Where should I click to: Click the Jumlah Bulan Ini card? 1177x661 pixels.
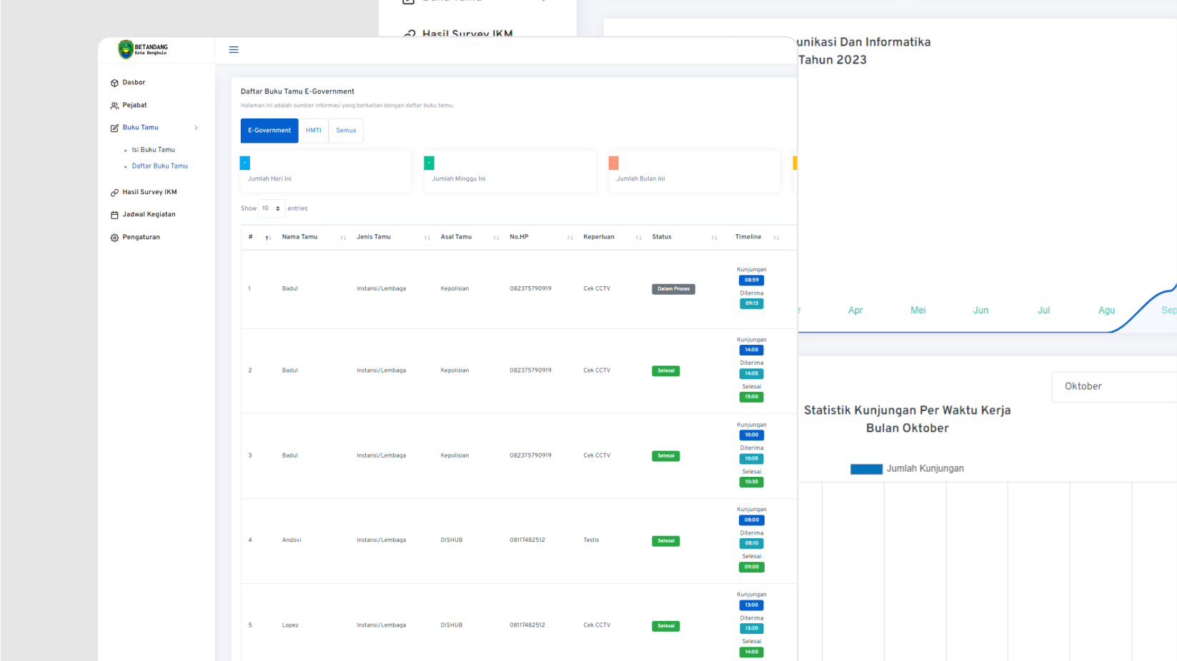[x=695, y=171]
